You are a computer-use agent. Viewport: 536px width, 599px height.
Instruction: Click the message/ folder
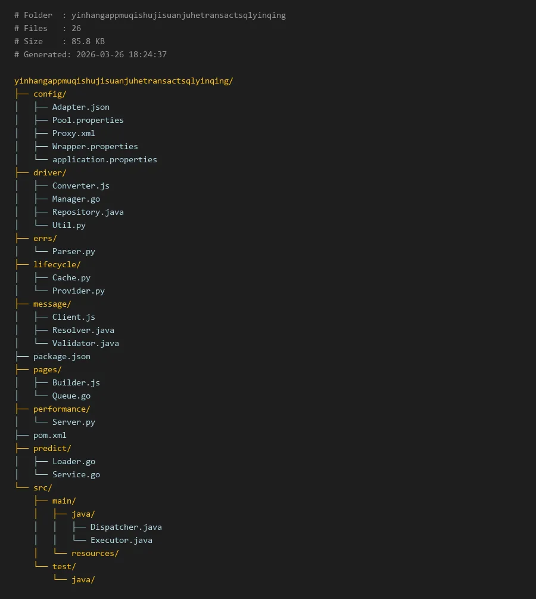click(x=52, y=304)
